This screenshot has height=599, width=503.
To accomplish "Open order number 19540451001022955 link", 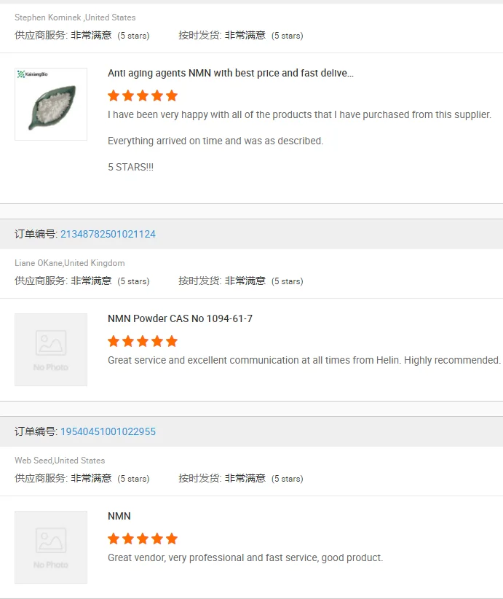I will (108, 431).
